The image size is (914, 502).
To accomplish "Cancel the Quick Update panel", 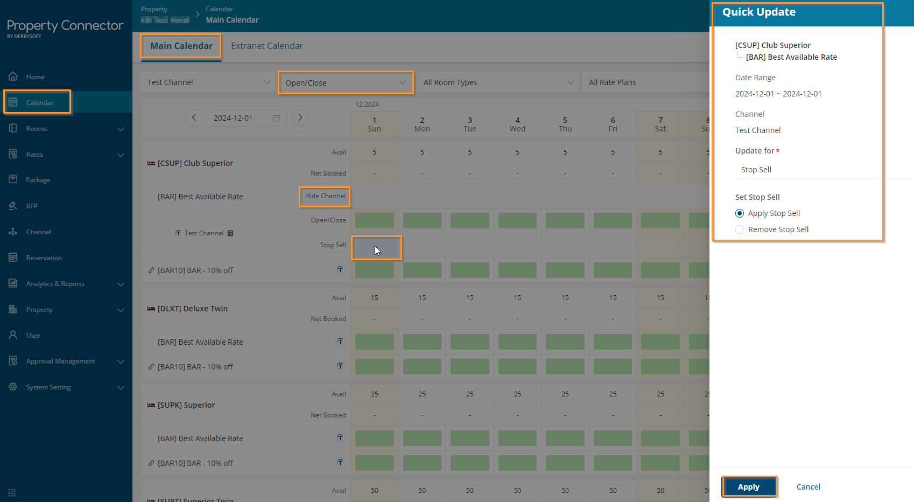I will click(808, 487).
